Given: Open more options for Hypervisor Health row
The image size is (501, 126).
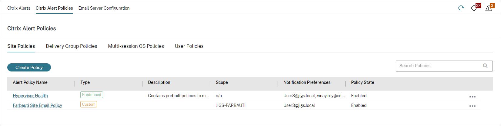Looking at the screenshot, I should tap(472, 97).
